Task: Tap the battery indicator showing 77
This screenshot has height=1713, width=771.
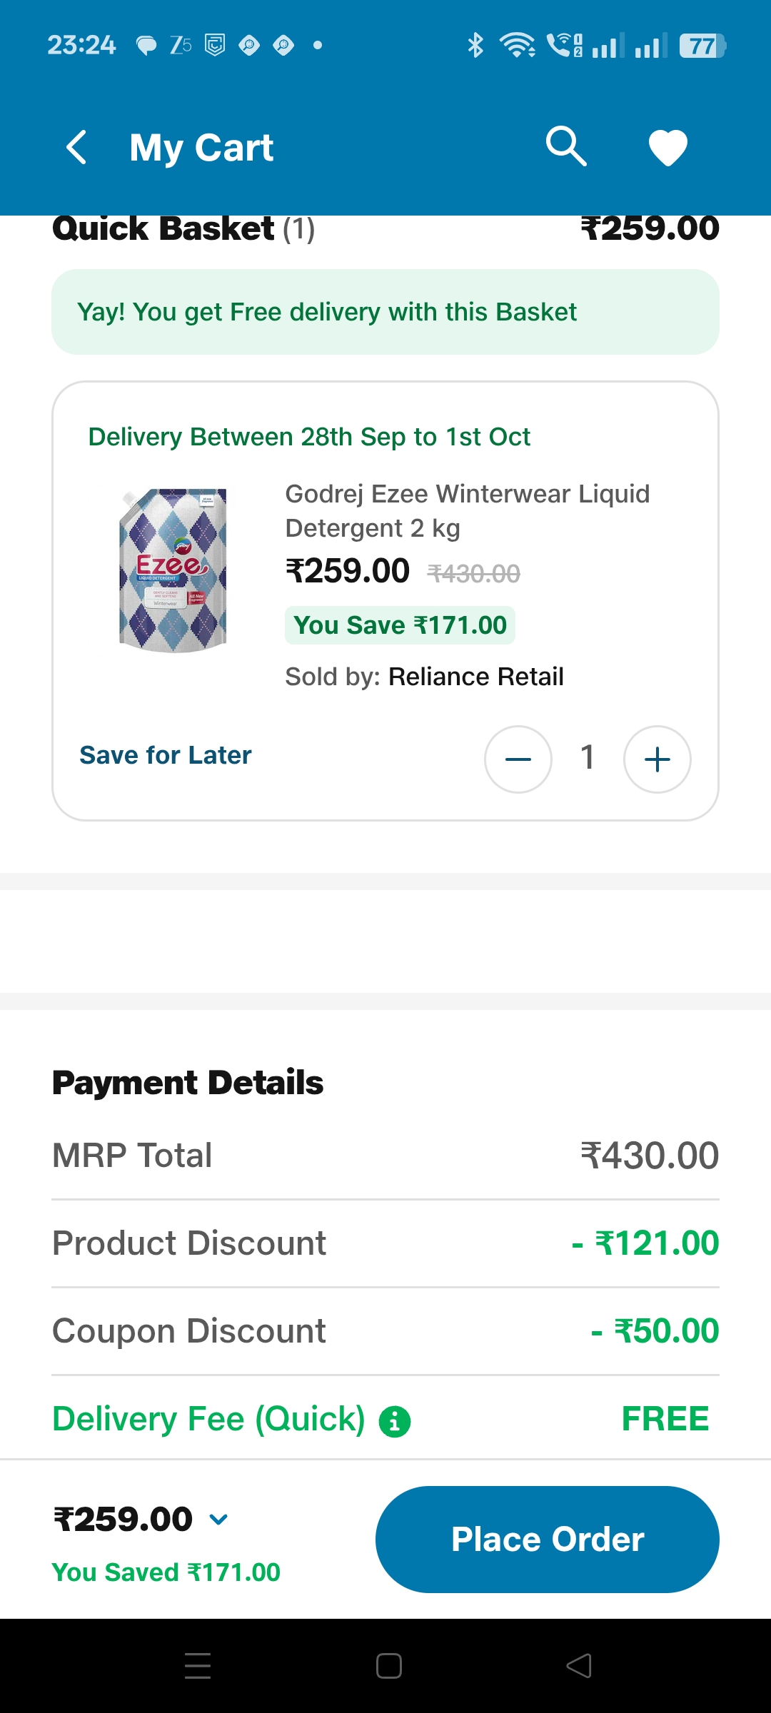Action: 702,46
